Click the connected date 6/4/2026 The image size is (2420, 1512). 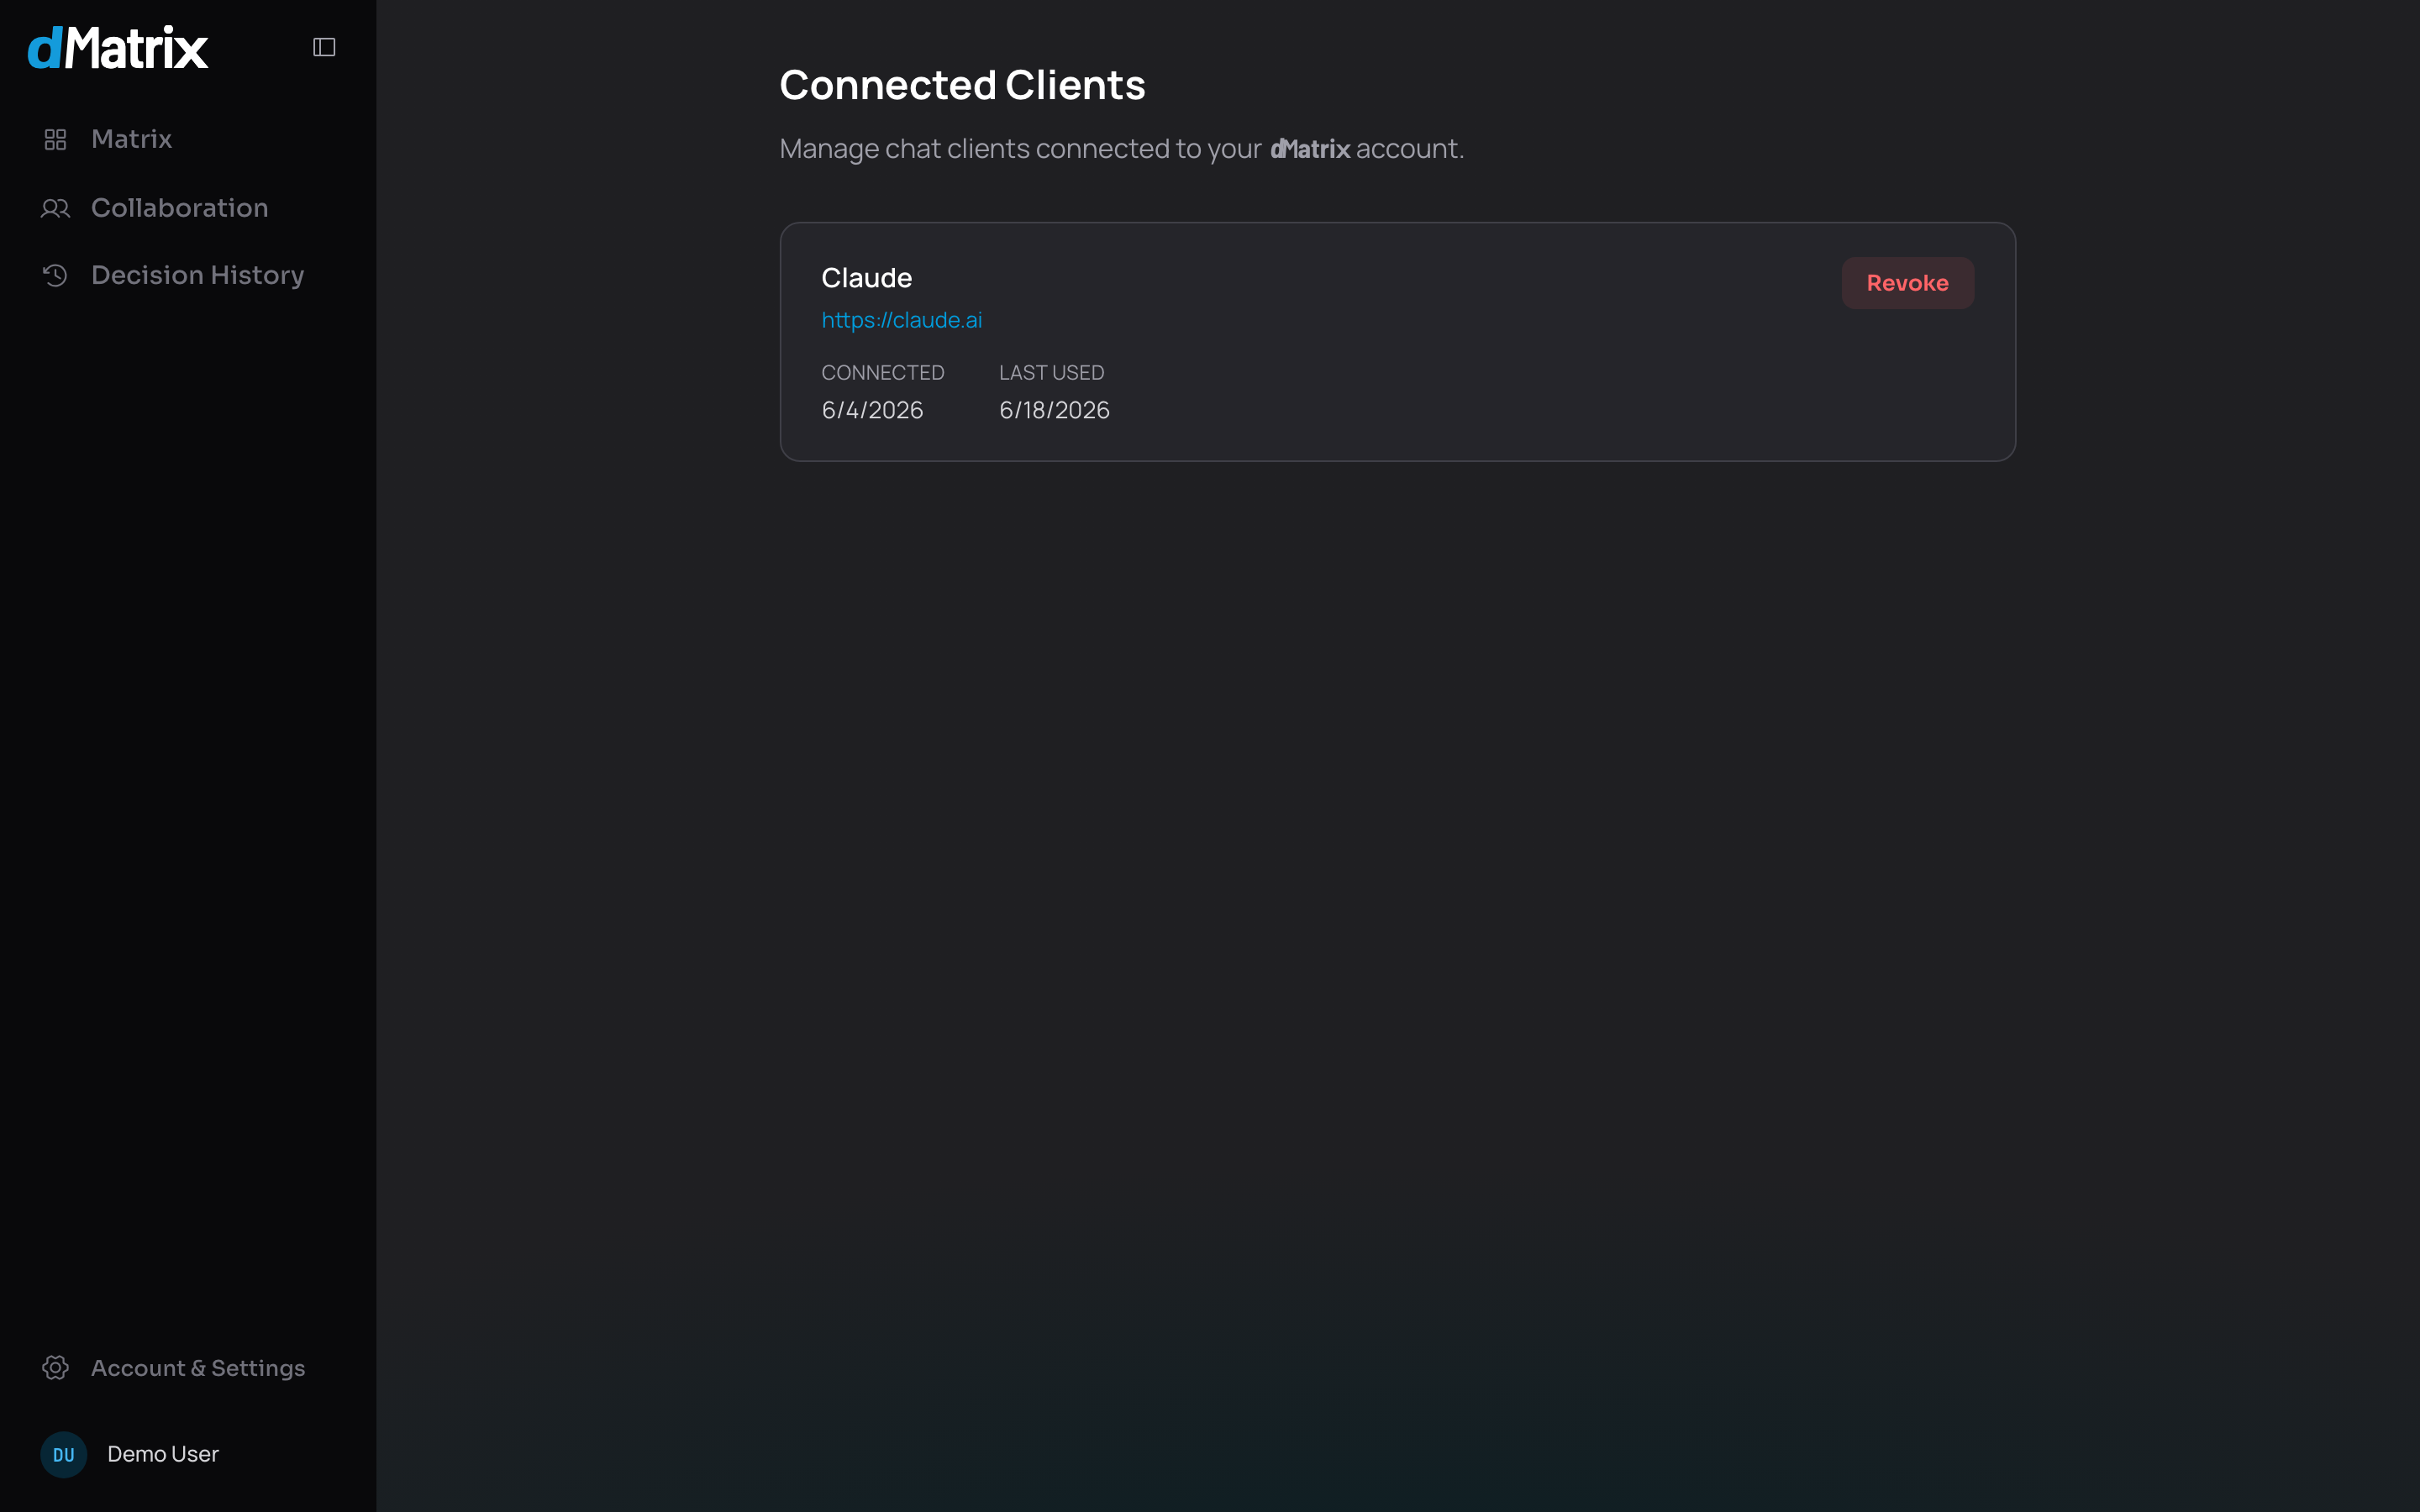pyautogui.click(x=872, y=410)
